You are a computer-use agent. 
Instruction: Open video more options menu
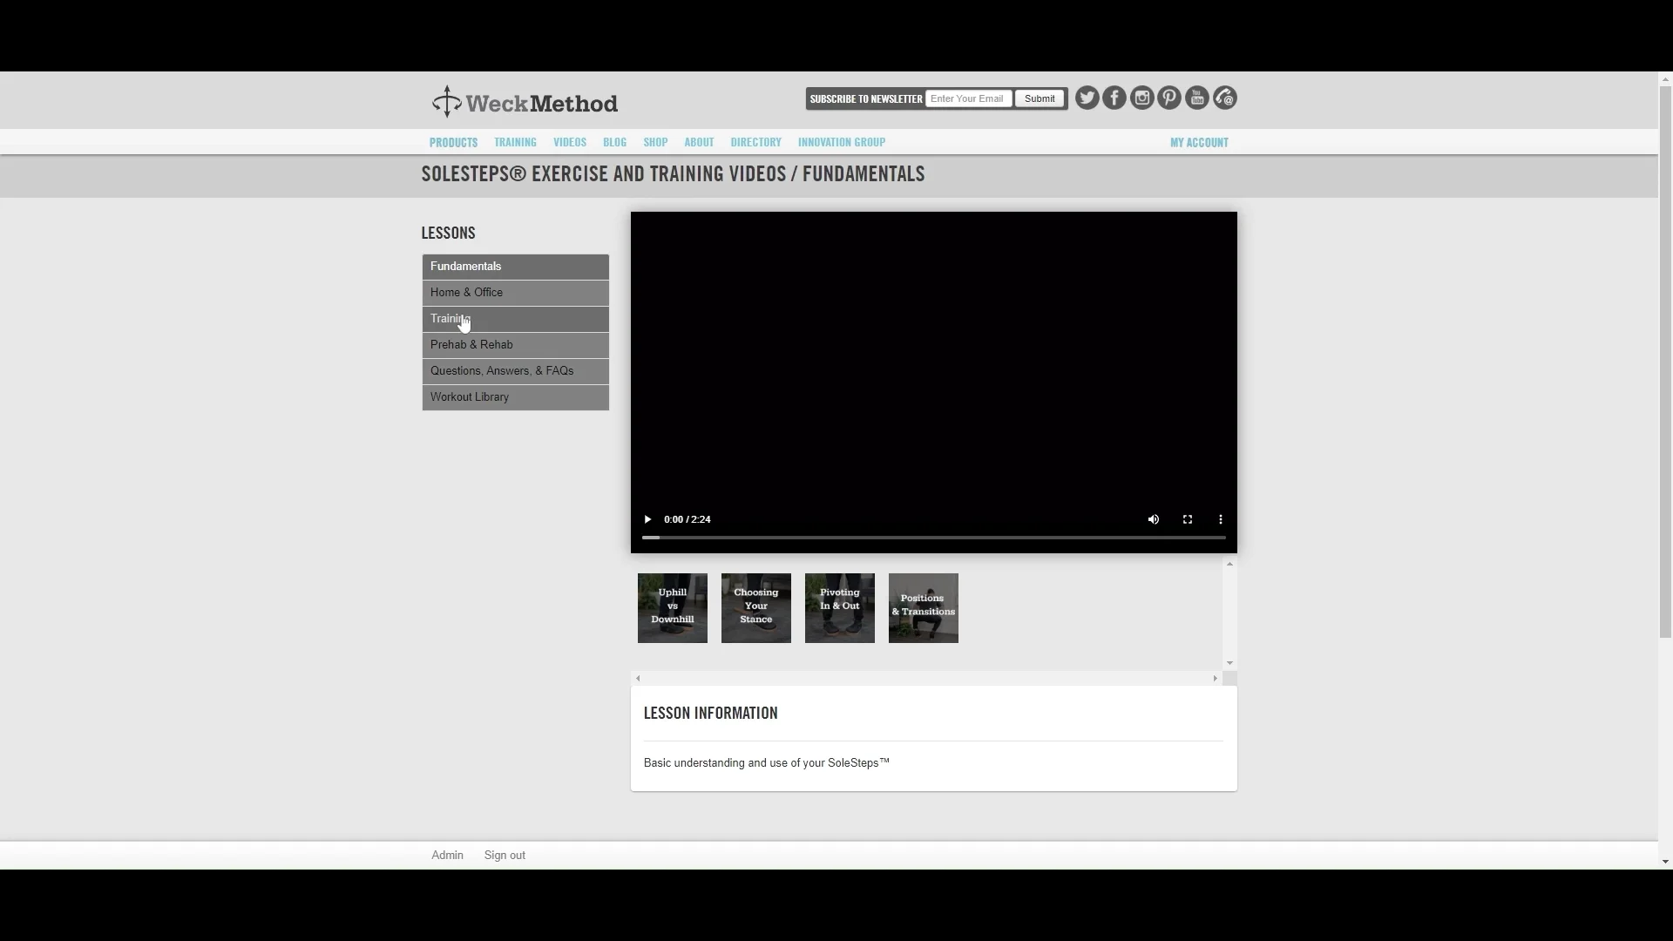[x=1221, y=519]
